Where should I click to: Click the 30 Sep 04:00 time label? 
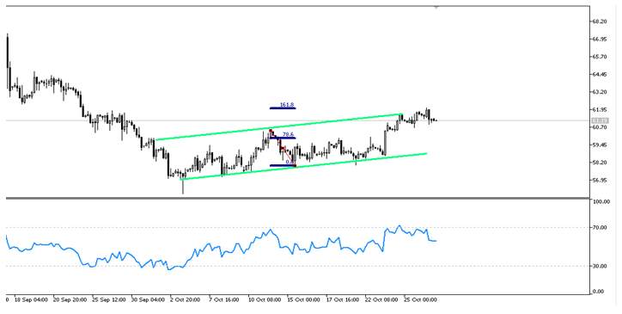tap(148, 299)
